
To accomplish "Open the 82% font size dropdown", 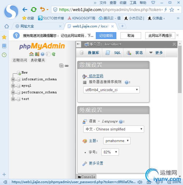I will (110, 152).
